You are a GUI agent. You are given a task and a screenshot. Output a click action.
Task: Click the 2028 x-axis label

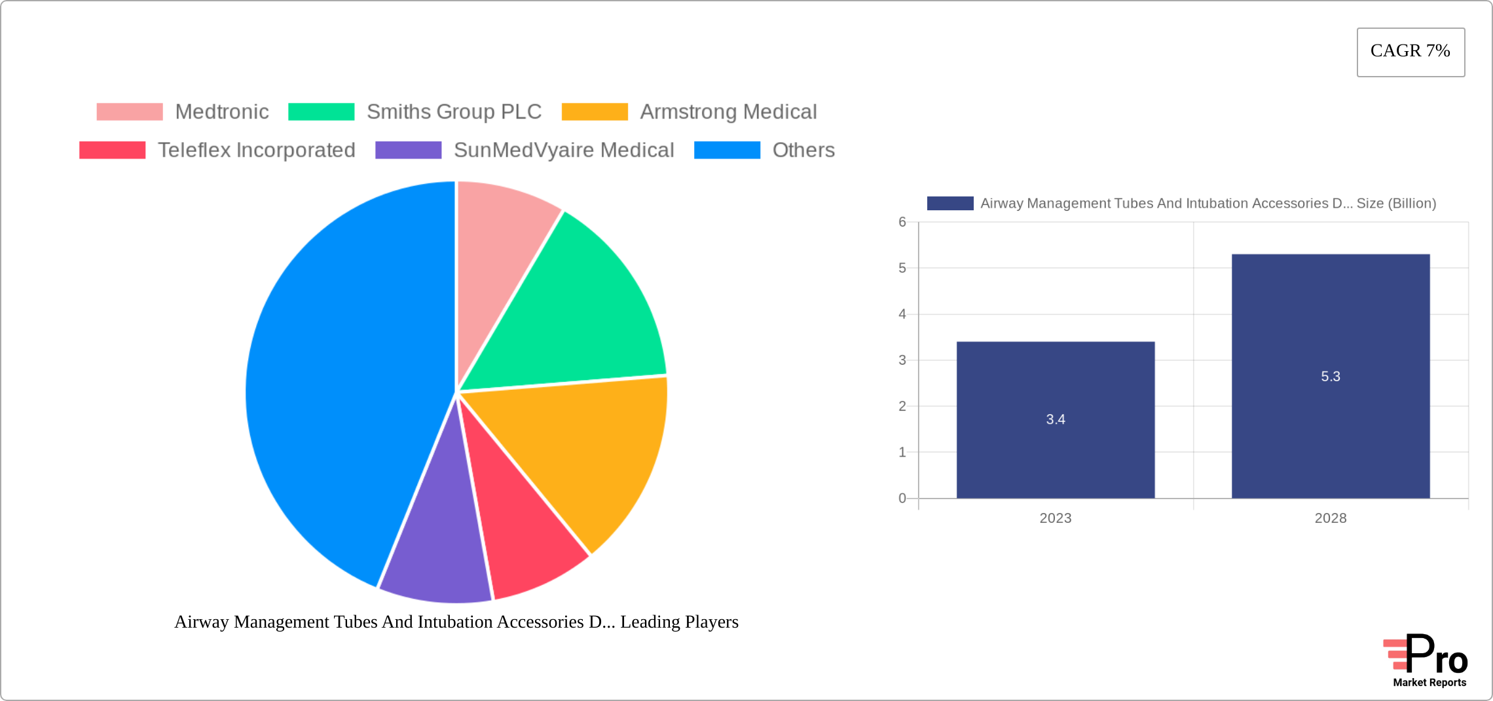1330,518
